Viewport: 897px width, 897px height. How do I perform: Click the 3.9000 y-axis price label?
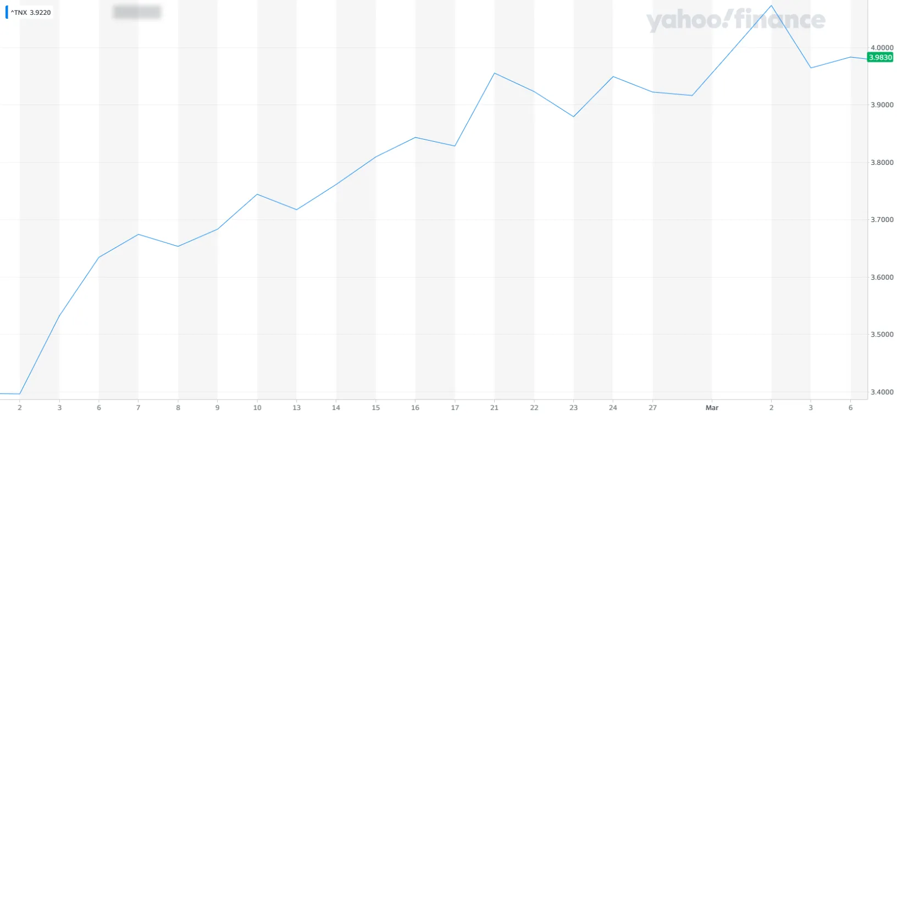click(x=882, y=105)
